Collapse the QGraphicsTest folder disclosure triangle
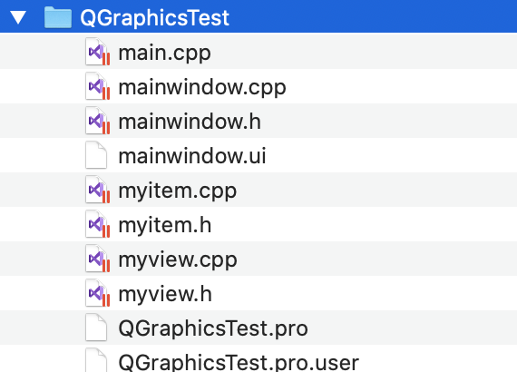517x372 pixels. [x=18, y=17]
